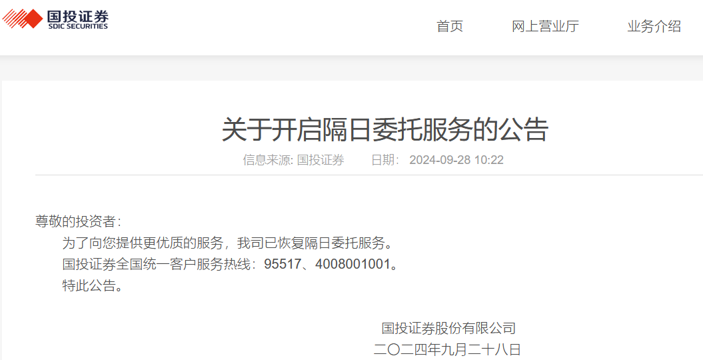Open the 网上营业厅 menu item
Viewport: 703px width, 360px height.
545,26
